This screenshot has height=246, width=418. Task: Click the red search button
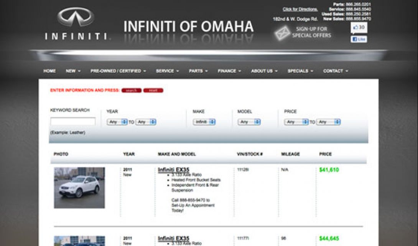point(132,91)
